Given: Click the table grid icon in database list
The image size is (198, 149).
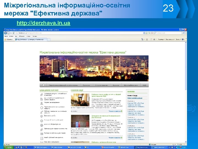Looking at the screenshot, I should [x=42, y=138].
